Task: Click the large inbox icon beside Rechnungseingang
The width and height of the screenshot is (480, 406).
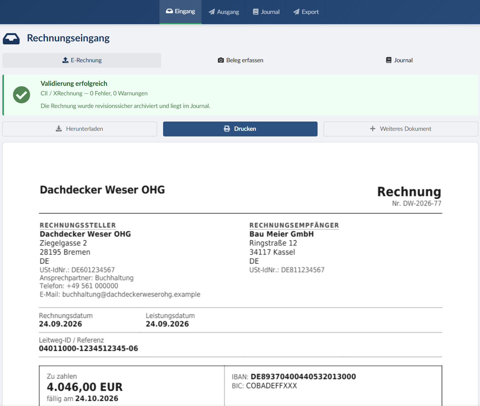Action: (x=11, y=38)
